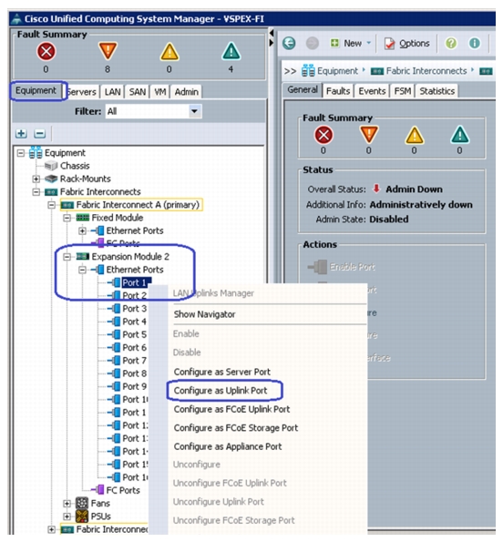Image resolution: width=503 pixels, height=542 pixels.
Task: Click the collapse-all minus icon above the tree
Action: click(40, 133)
